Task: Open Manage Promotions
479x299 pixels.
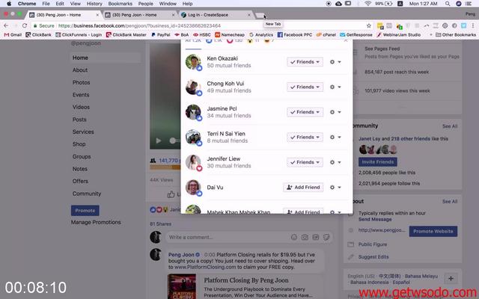Action: pyautogui.click(x=96, y=222)
